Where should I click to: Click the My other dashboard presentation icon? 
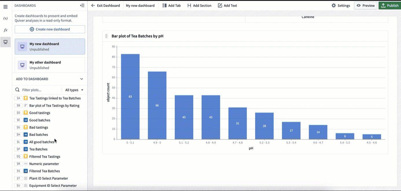pos(22,65)
